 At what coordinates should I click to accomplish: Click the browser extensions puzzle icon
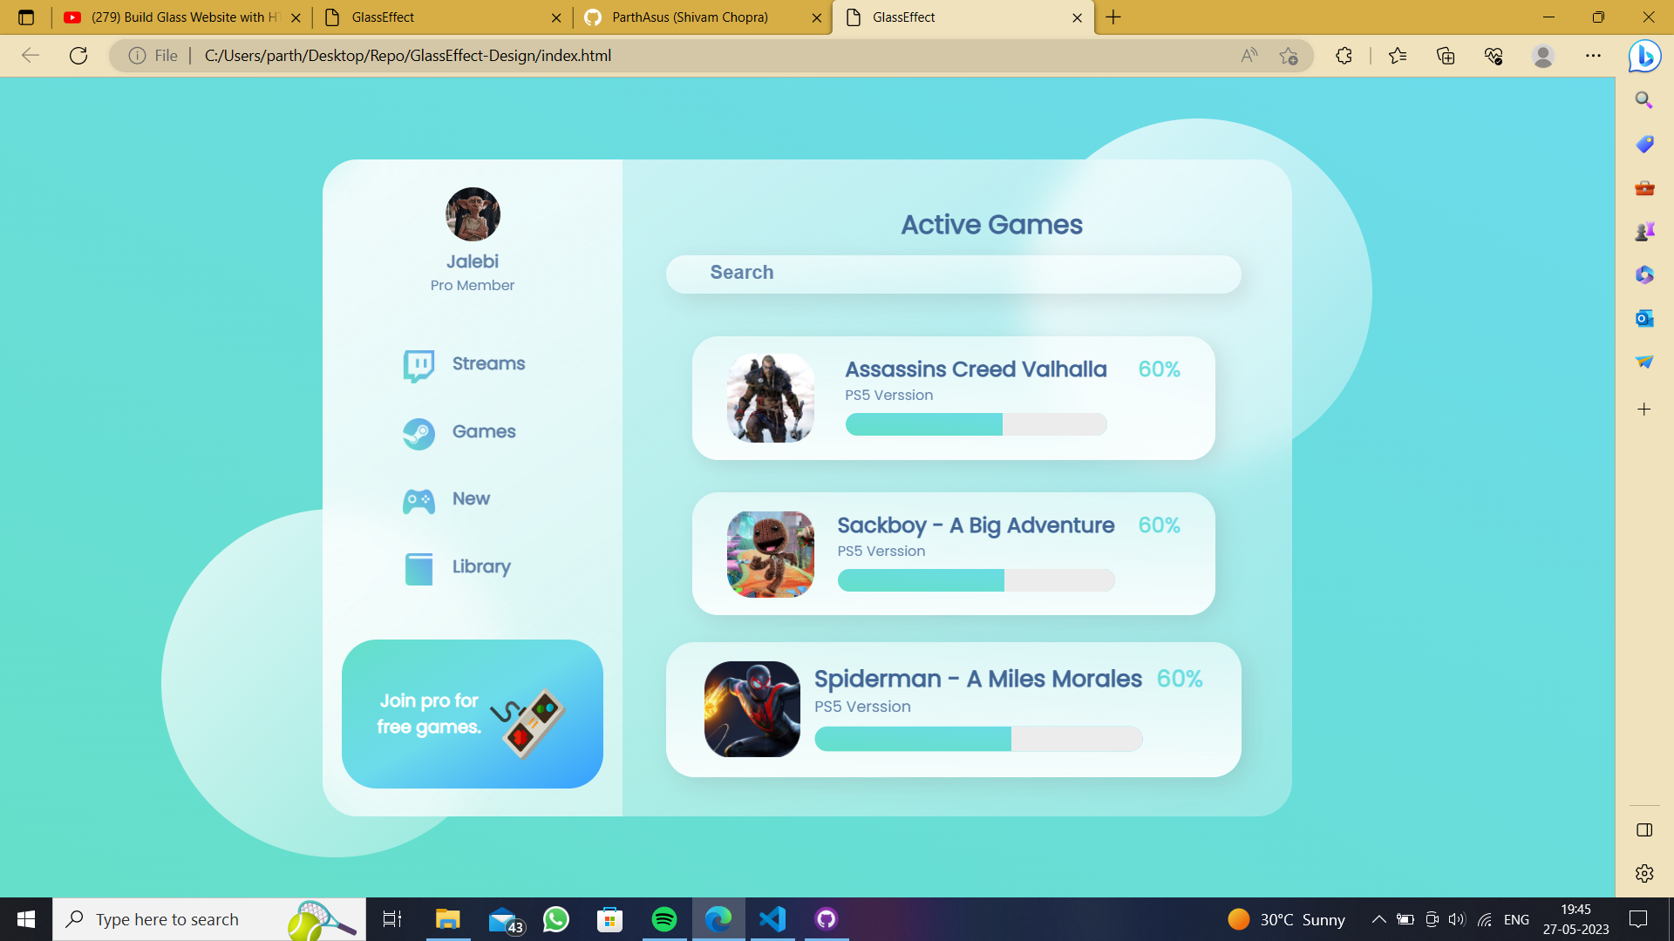pos(1344,55)
